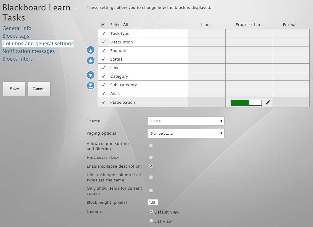Click the move-to-top arrow icon
Screen dimensions: 313x227
pyautogui.click(x=91, y=50)
